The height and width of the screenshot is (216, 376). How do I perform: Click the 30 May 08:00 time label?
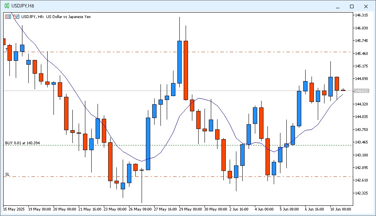216,209
